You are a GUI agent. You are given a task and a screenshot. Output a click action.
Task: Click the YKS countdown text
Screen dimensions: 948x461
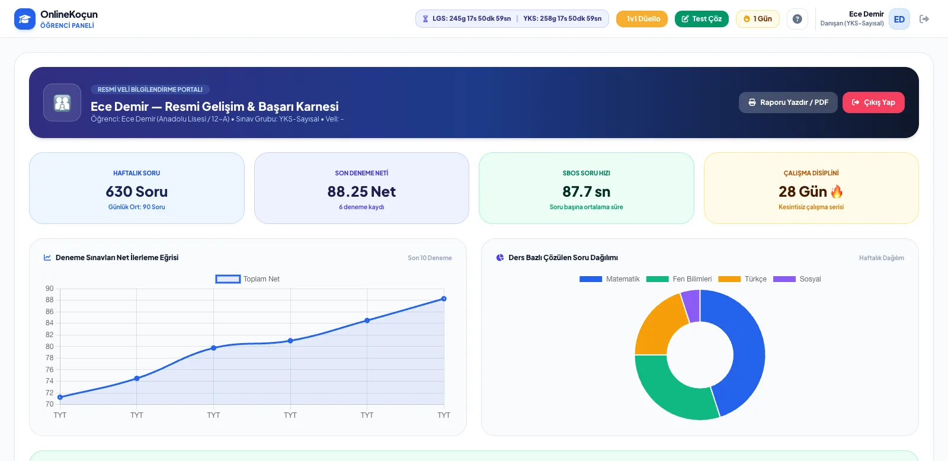click(562, 19)
